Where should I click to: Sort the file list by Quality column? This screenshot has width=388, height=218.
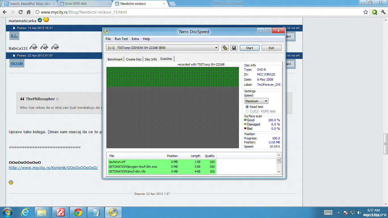[209, 156]
